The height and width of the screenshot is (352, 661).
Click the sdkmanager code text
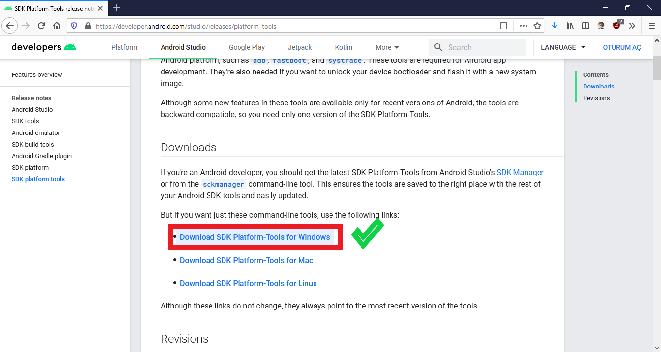[224, 184]
